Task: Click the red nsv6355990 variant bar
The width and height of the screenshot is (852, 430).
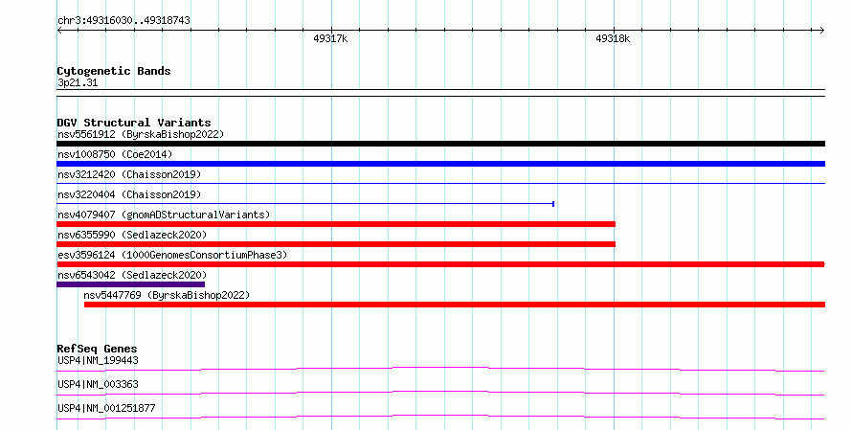Action: pos(336,244)
